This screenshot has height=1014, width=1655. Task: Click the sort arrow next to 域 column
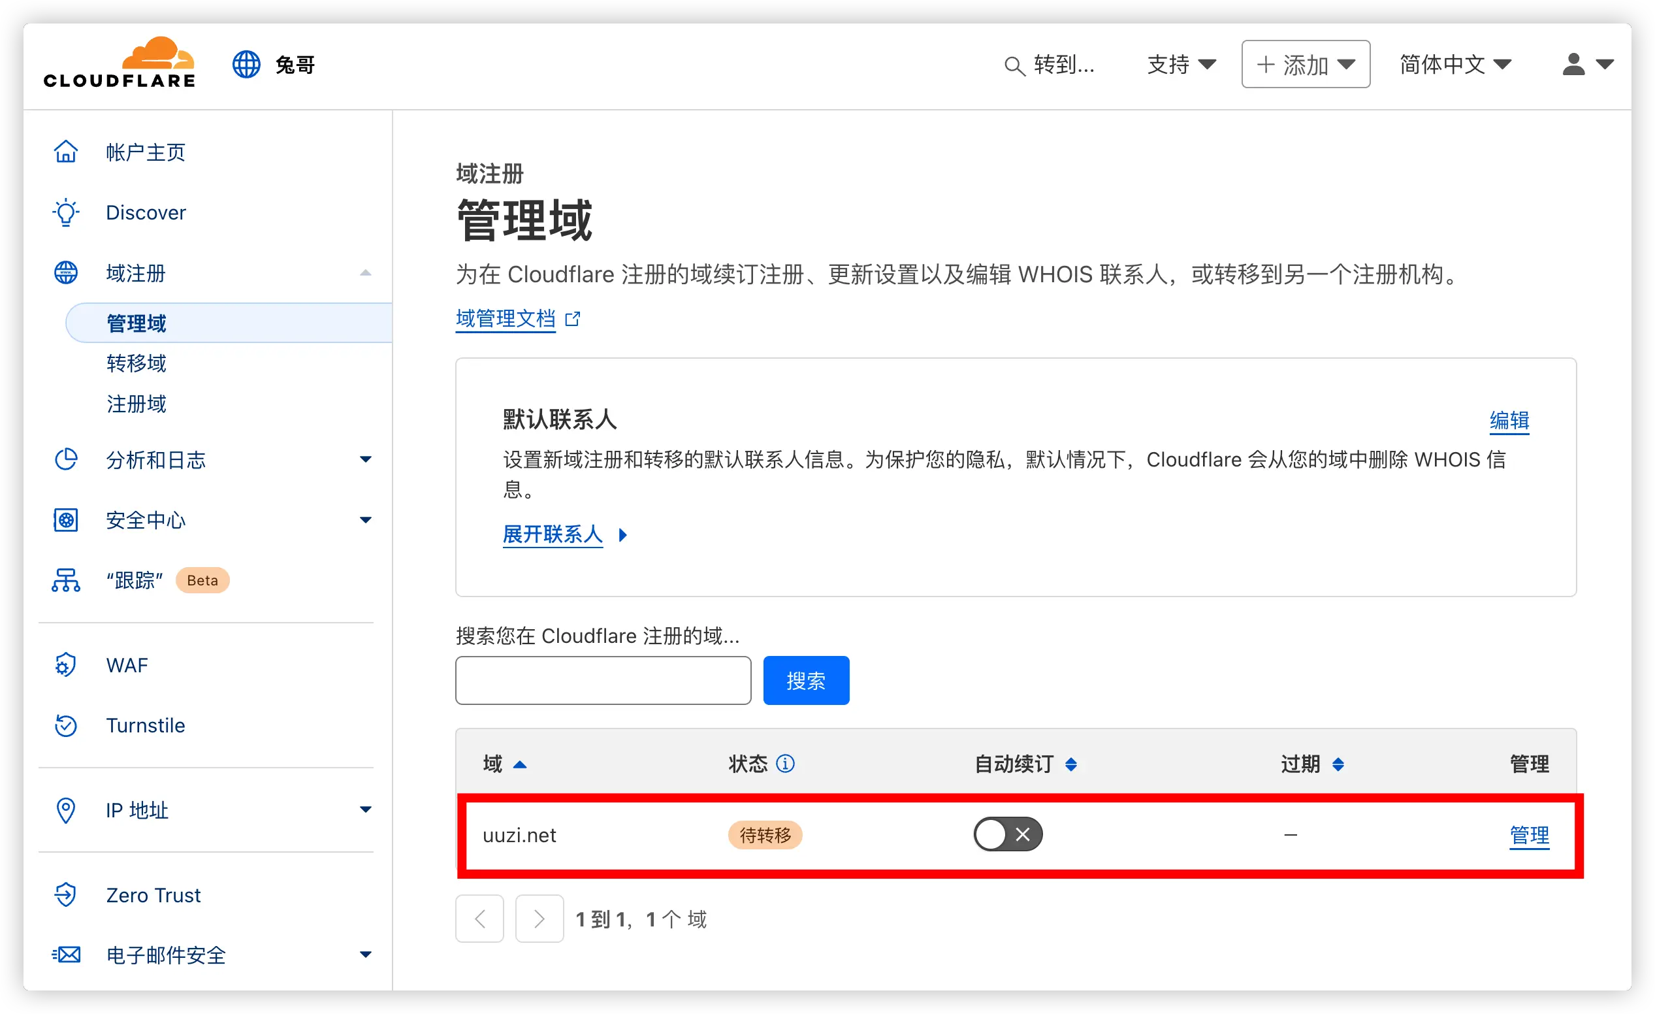pyautogui.click(x=520, y=764)
